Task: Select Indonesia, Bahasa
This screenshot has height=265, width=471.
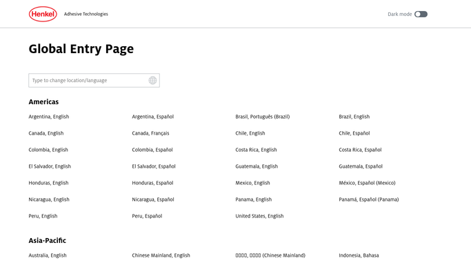Action: pyautogui.click(x=359, y=255)
